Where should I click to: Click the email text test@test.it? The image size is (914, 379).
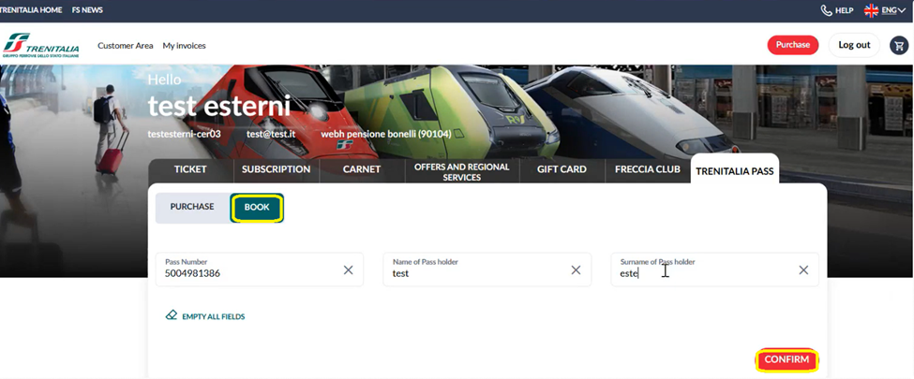[271, 133]
